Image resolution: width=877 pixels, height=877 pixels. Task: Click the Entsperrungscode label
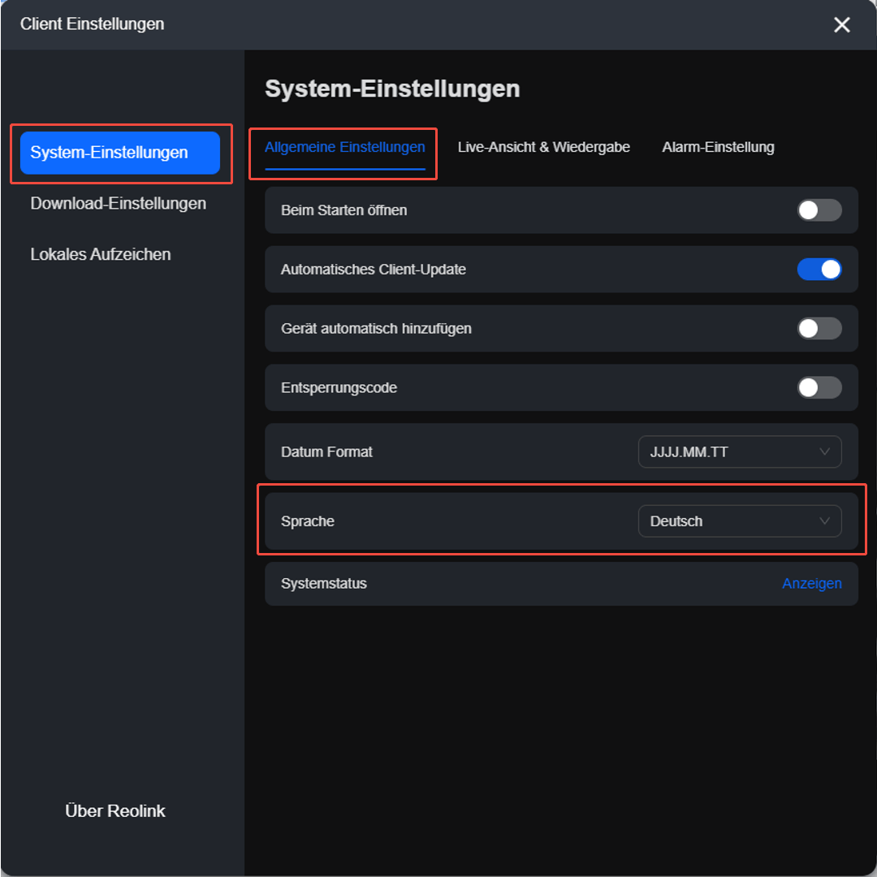339,387
